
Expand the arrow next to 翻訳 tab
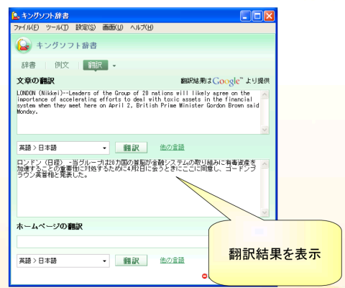114,66
